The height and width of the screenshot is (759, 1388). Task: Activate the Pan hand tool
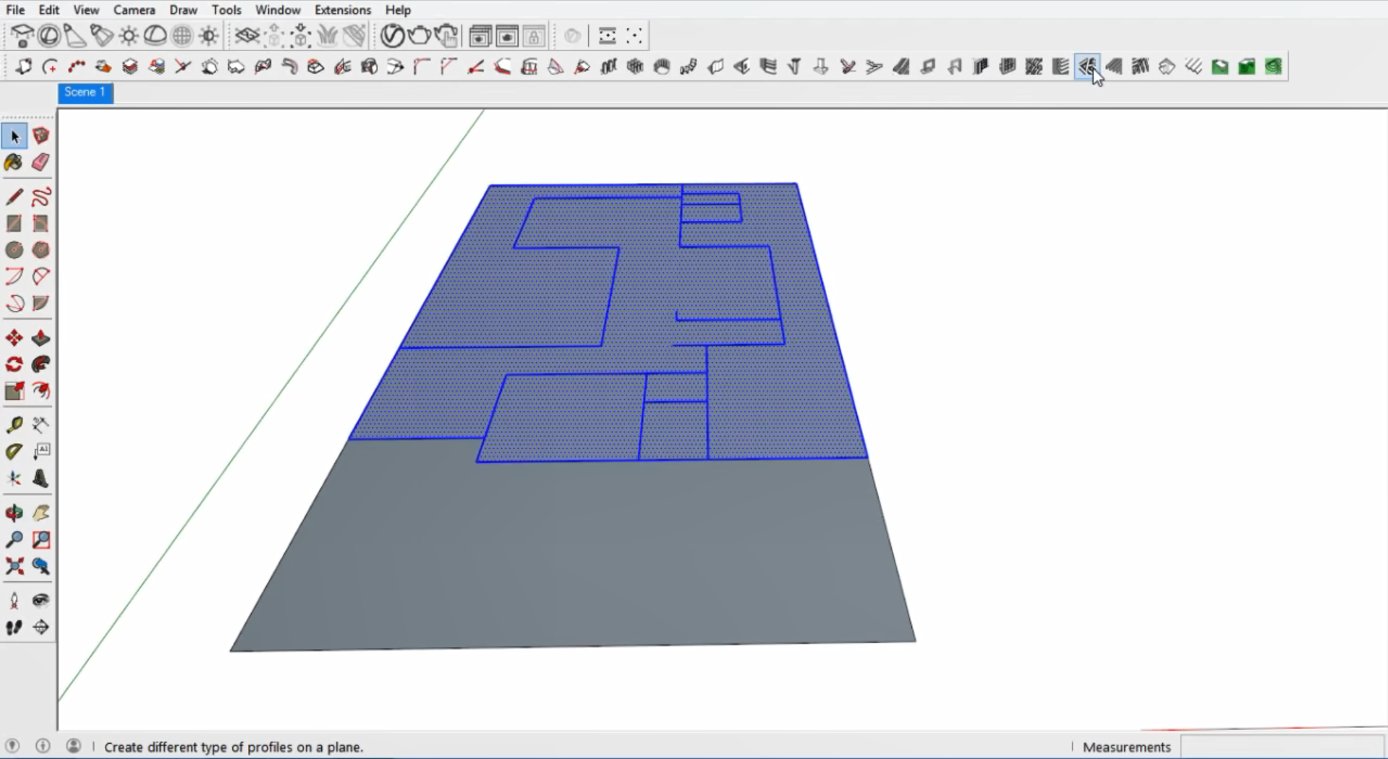[41, 513]
